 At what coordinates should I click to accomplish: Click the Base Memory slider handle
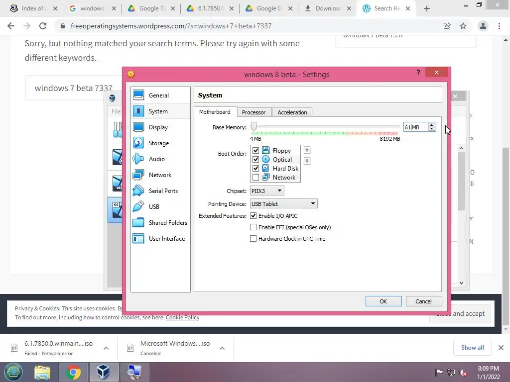click(254, 126)
